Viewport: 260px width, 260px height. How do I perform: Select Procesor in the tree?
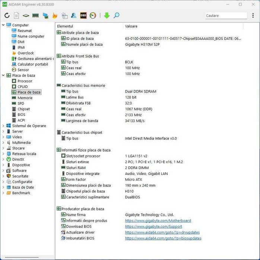coord(25,81)
